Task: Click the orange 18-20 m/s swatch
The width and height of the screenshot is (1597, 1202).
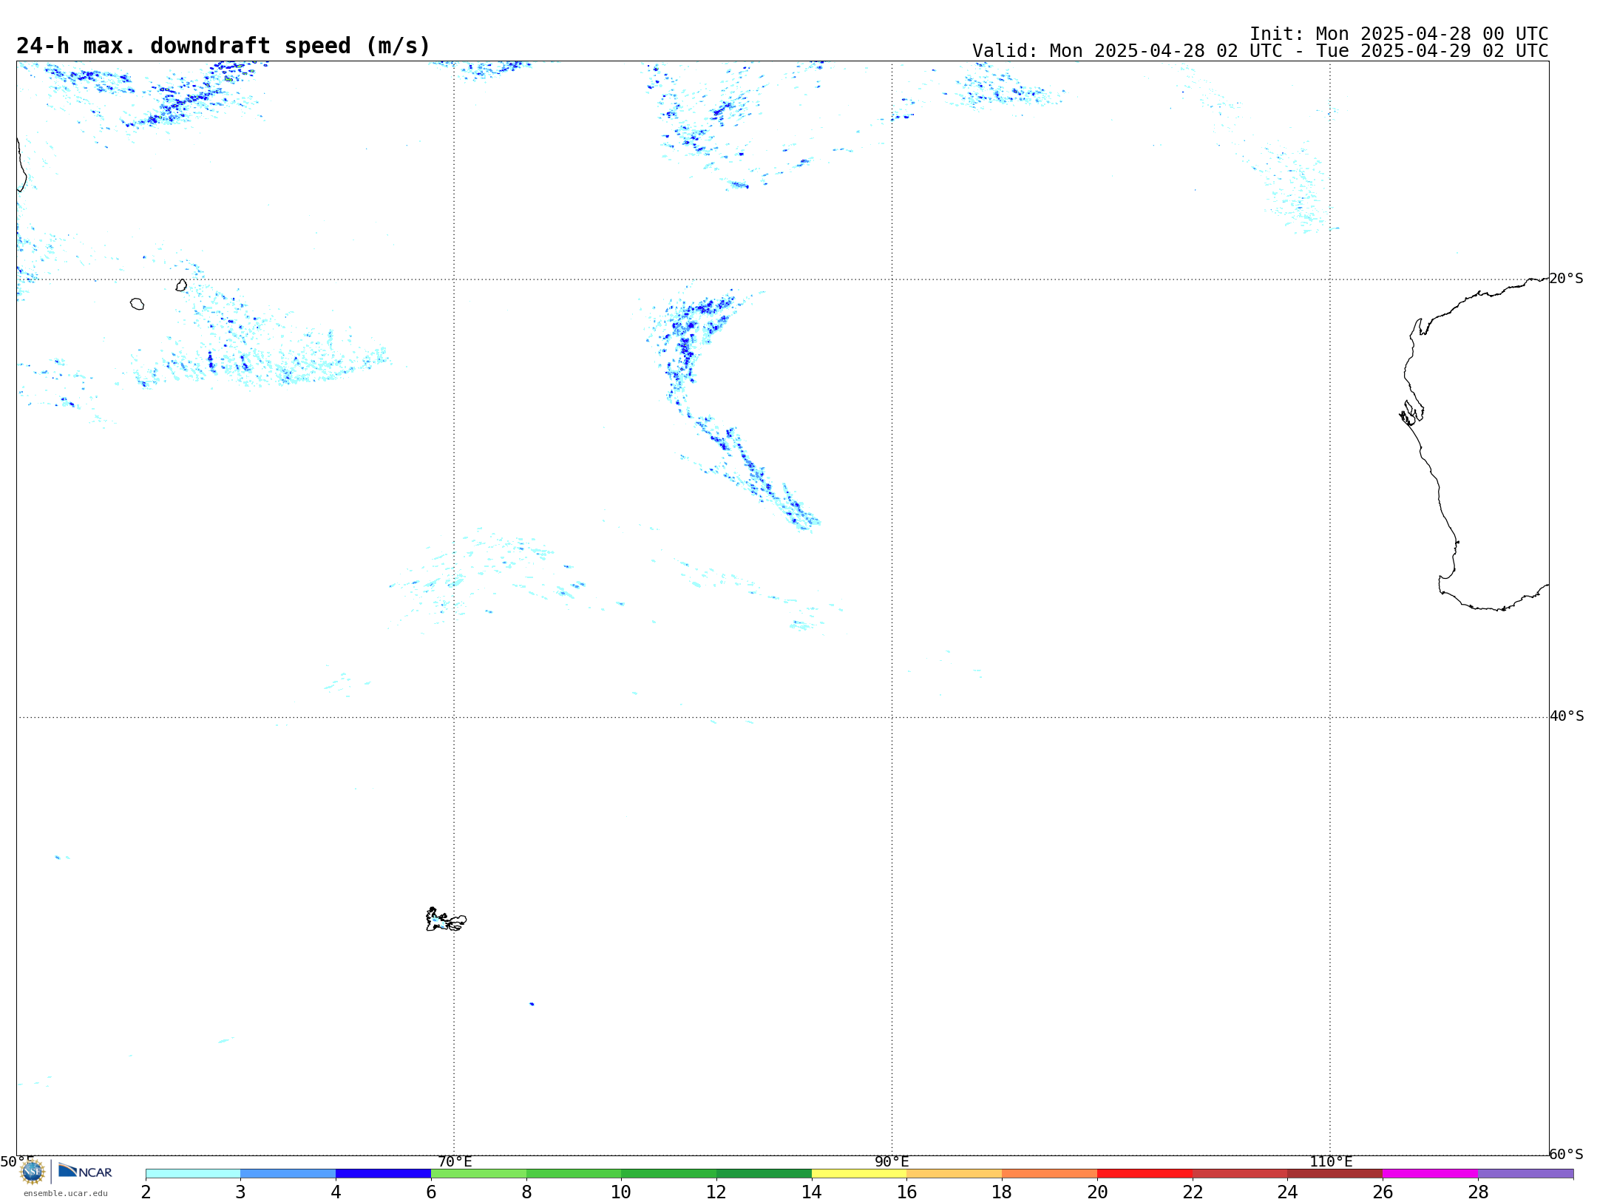Action: [1049, 1173]
